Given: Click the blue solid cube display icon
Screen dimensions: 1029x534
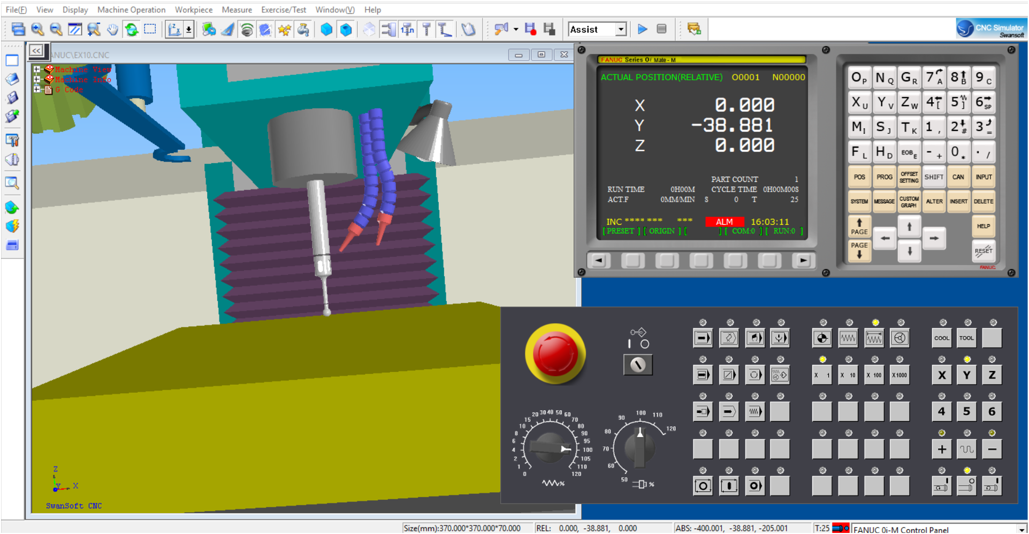Looking at the screenshot, I should 326,29.
